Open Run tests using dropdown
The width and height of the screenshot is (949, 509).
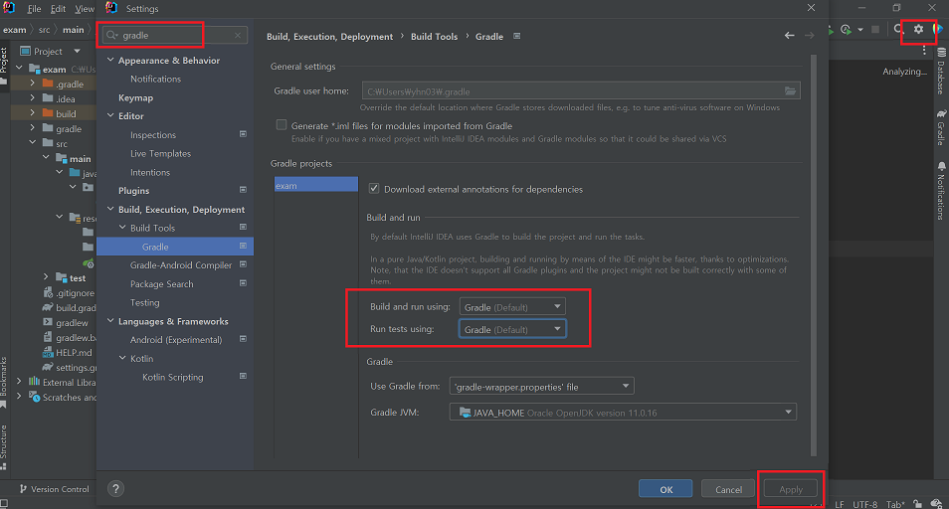(512, 329)
